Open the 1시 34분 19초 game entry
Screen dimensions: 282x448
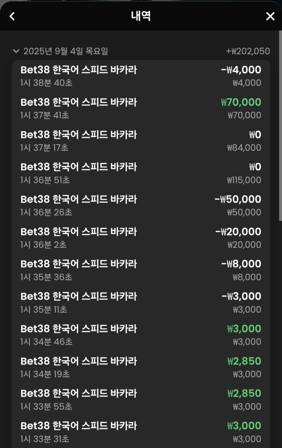tap(140, 368)
